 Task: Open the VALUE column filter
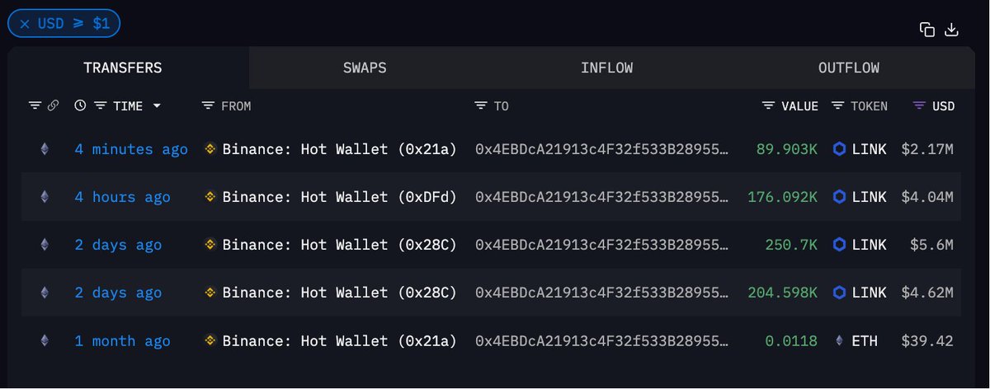768,105
